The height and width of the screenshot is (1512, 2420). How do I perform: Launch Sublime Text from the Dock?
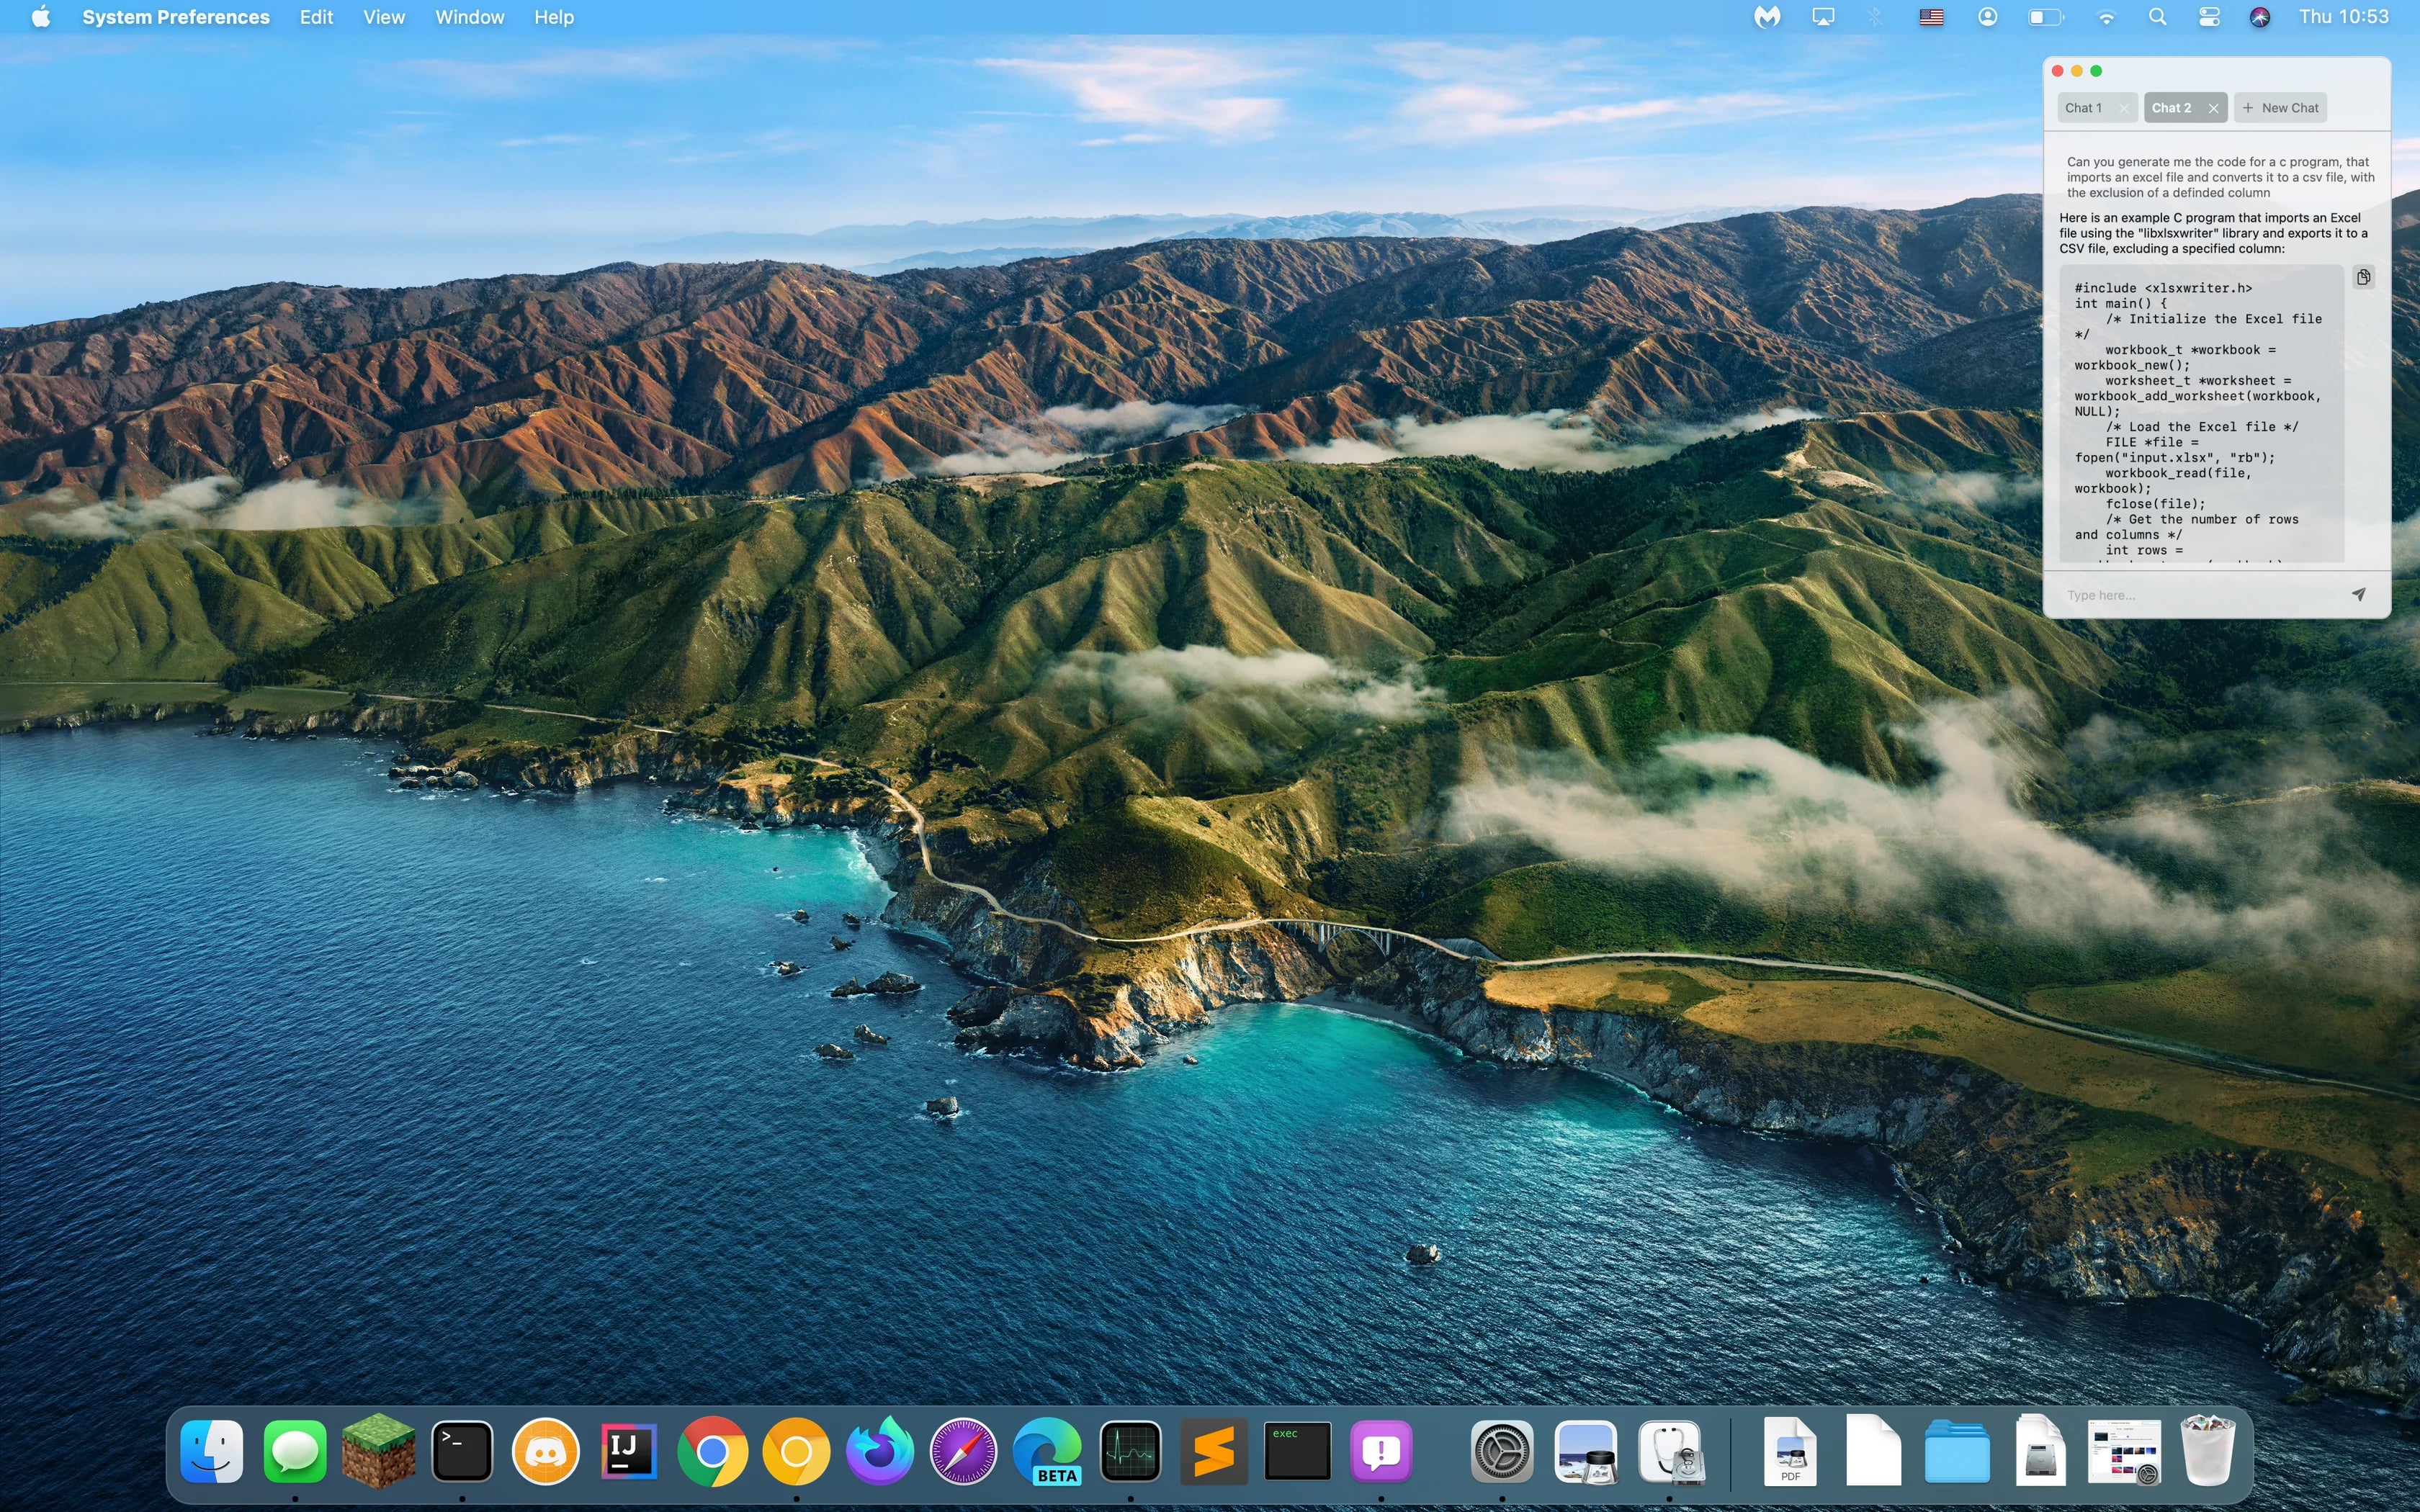1214,1450
